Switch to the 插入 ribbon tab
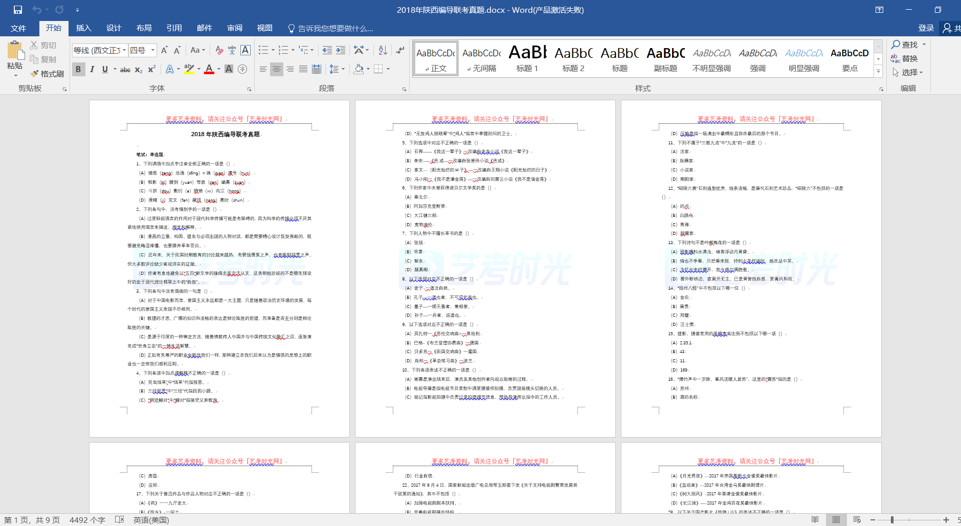The width and height of the screenshot is (961, 526). click(x=83, y=28)
